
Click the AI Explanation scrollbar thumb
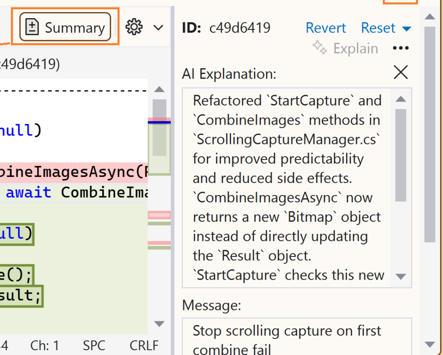[x=401, y=155]
